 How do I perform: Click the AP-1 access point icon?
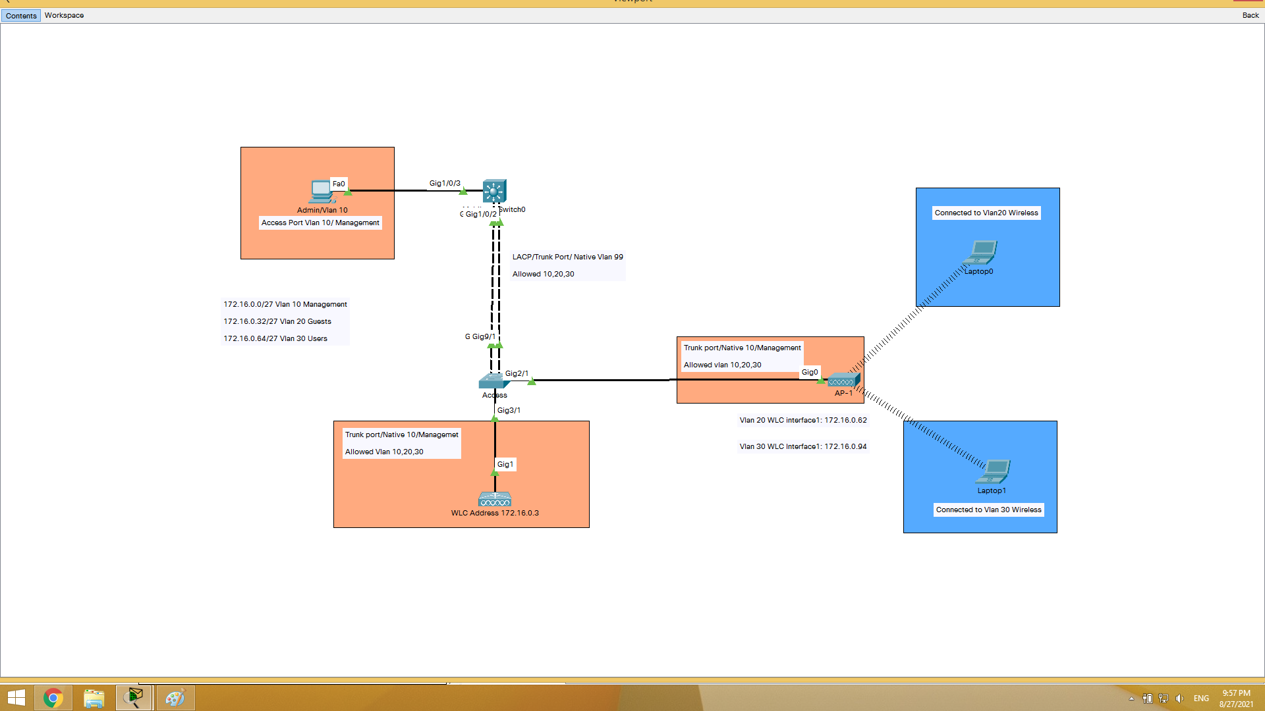pos(843,380)
